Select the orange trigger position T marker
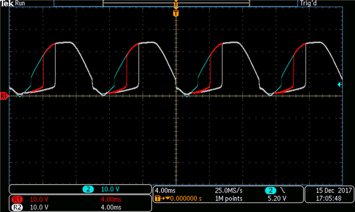 pyautogui.click(x=176, y=13)
